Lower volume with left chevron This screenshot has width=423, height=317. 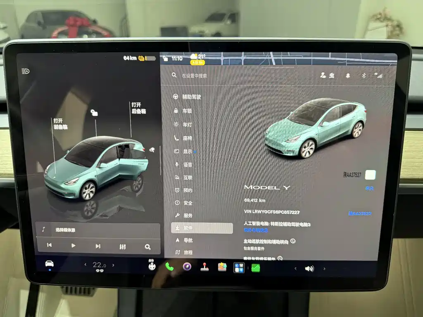coord(295,268)
